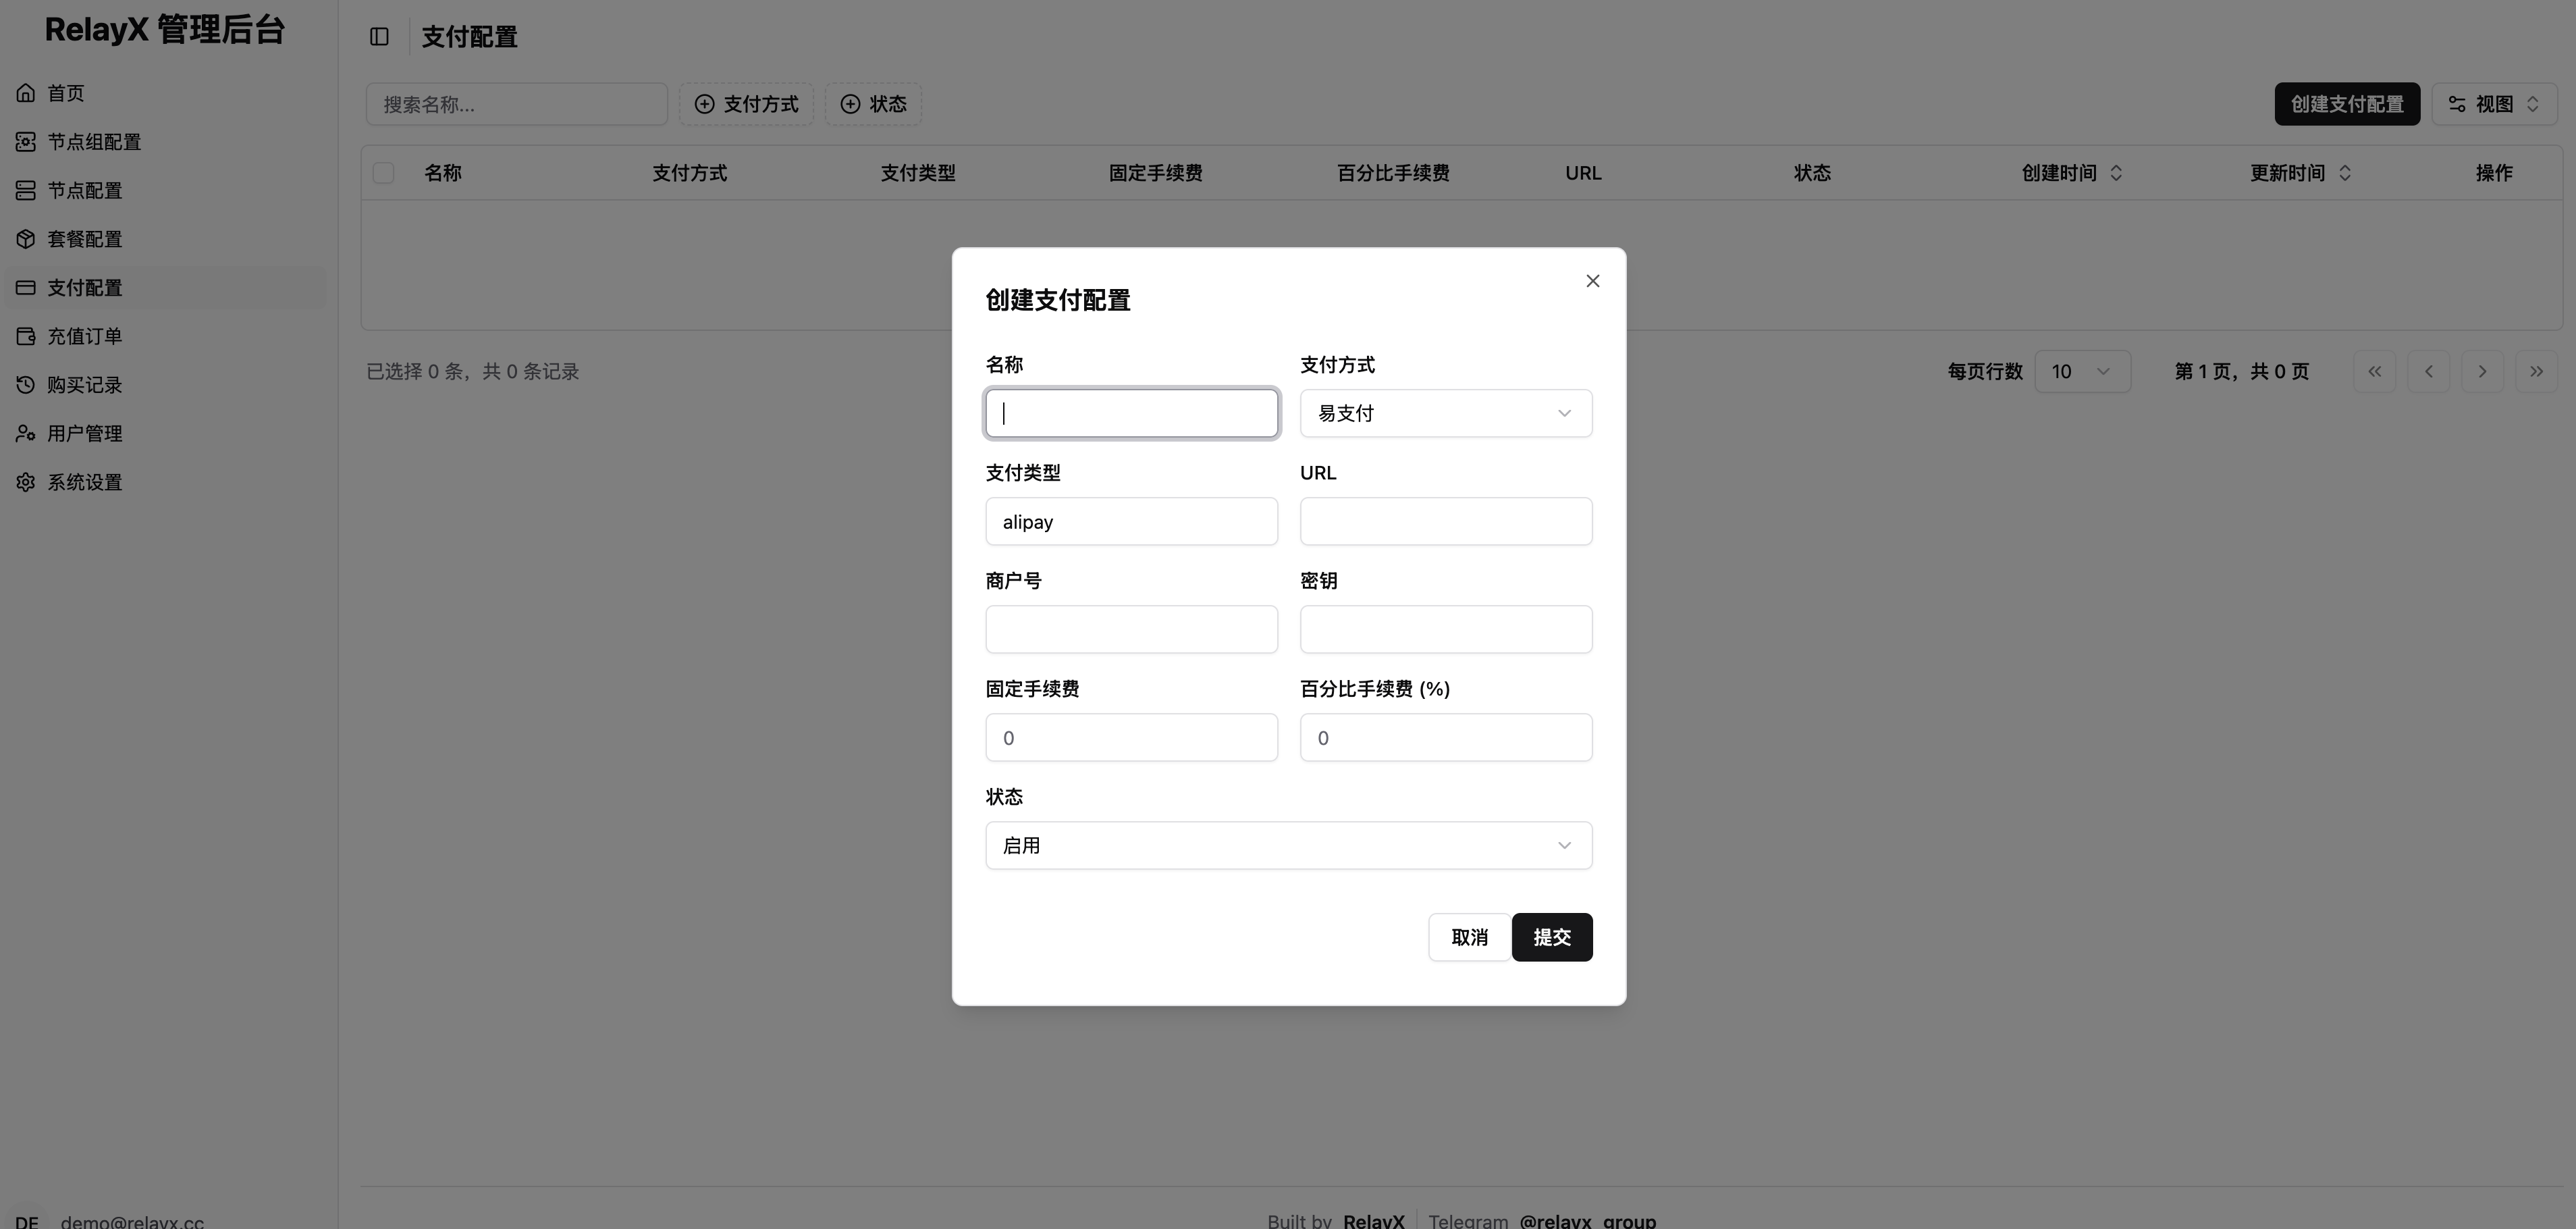Screen dimensions: 2576x1229
Task: Open the 状态 status dropdown showing 启用
Action: pos(1287,845)
